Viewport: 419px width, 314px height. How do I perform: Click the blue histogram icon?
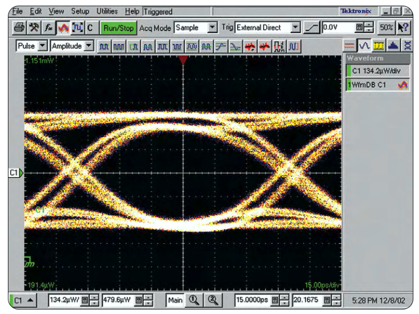tap(393, 46)
